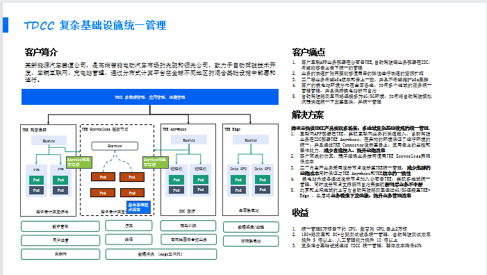Click the "客户简介" heading

tap(41, 52)
